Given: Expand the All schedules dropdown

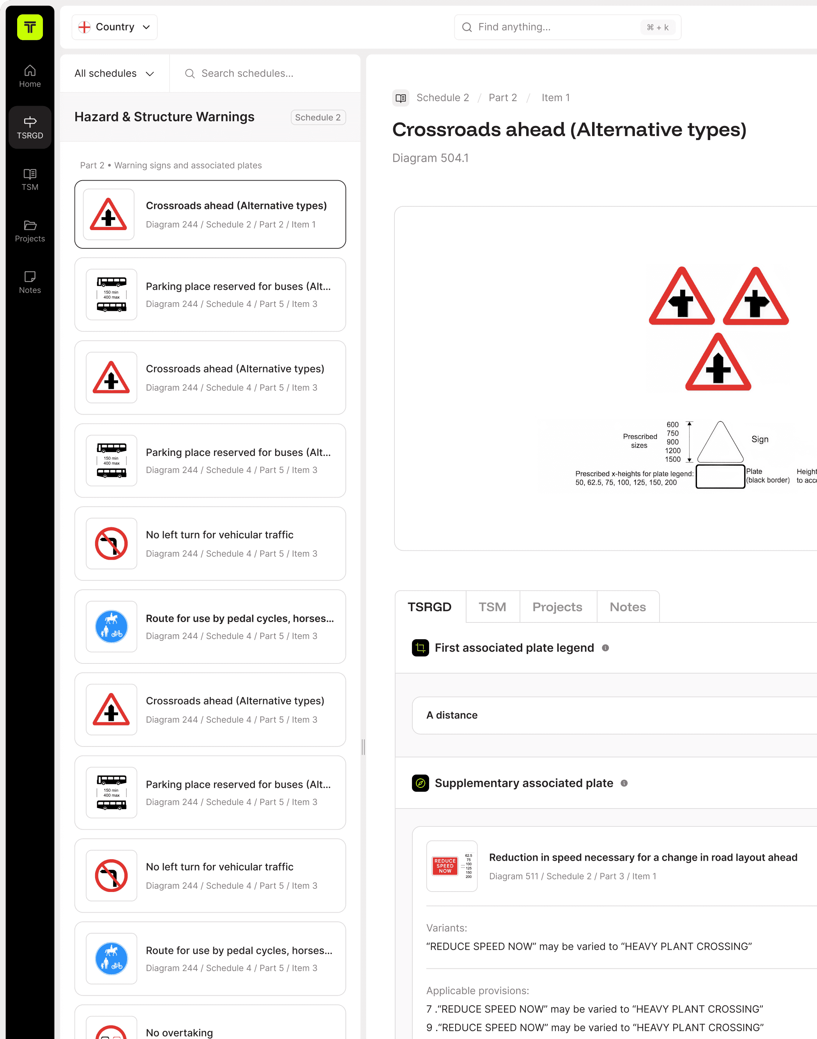Looking at the screenshot, I should [114, 73].
